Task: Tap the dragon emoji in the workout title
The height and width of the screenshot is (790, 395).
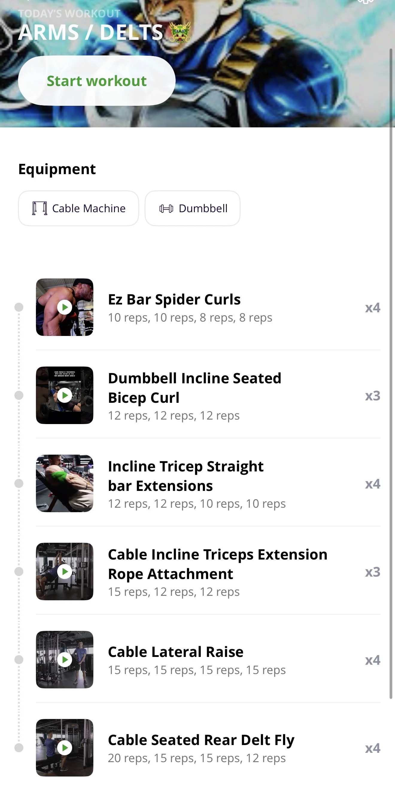Action: [180, 32]
